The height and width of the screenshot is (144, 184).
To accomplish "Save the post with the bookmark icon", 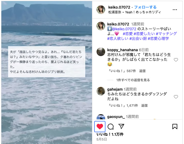I will pyautogui.click(x=175, y=127).
